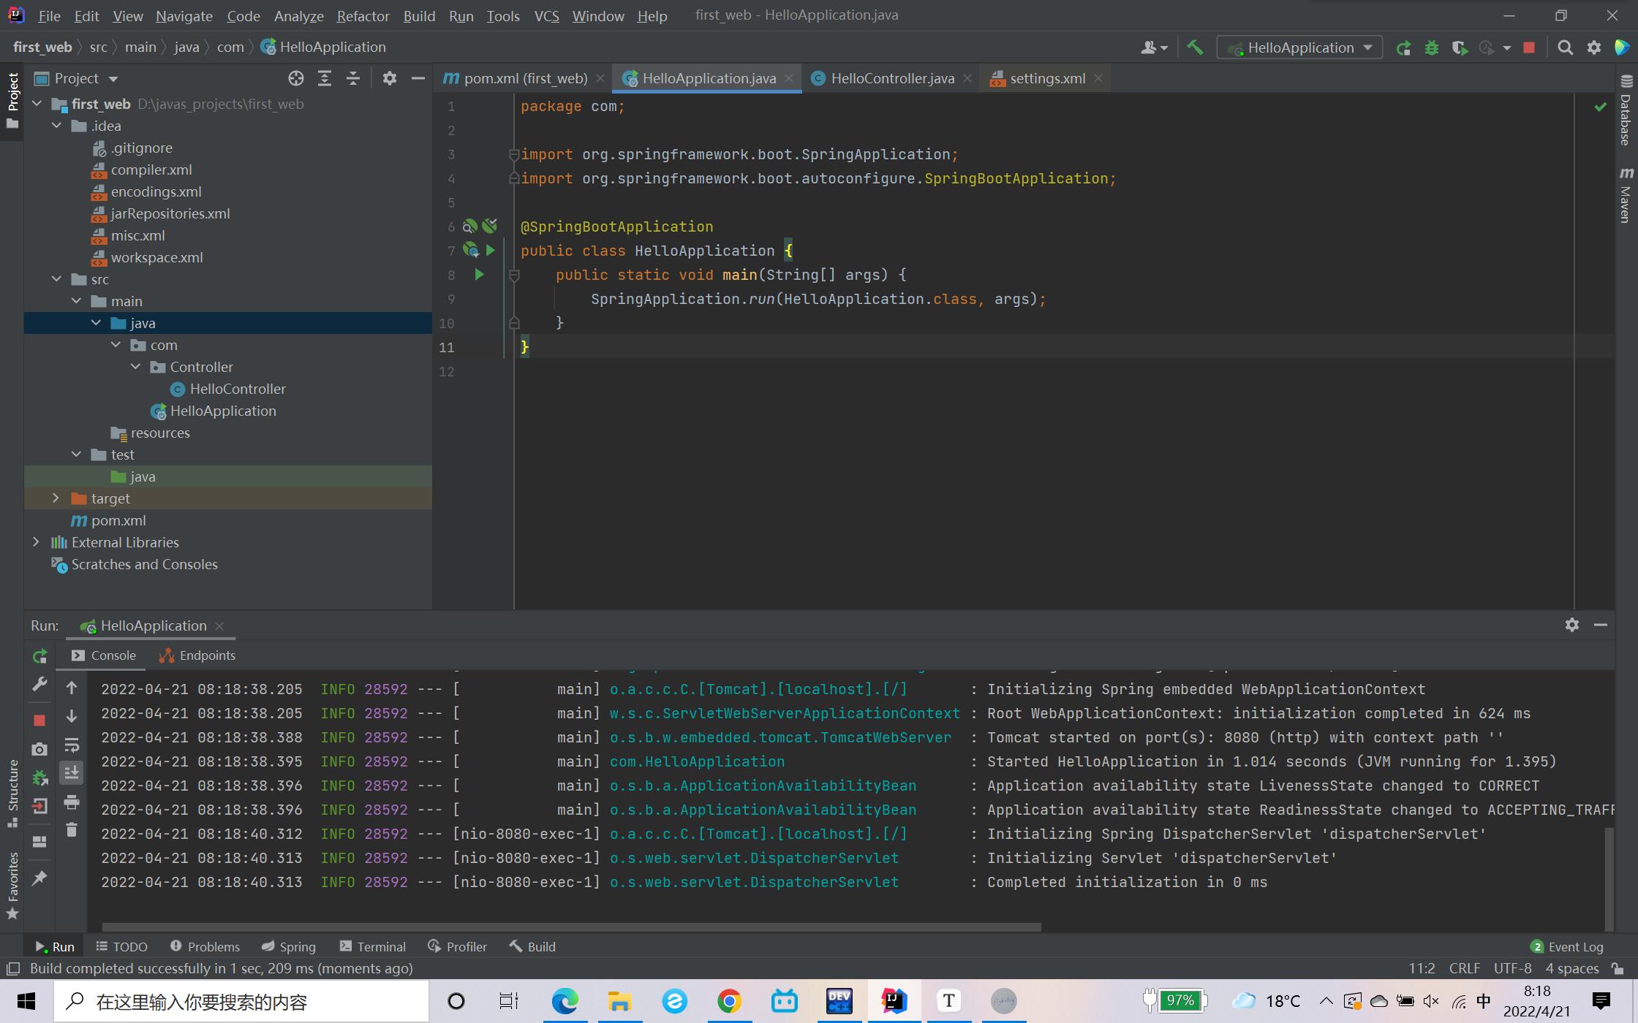Open the Refactor menu
The width and height of the screenshot is (1638, 1023).
click(363, 15)
